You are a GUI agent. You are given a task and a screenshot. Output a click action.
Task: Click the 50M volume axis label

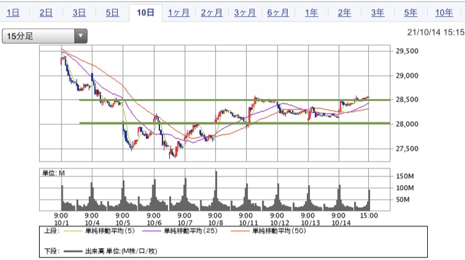(x=403, y=199)
